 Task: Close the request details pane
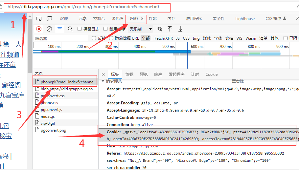click(x=103, y=74)
